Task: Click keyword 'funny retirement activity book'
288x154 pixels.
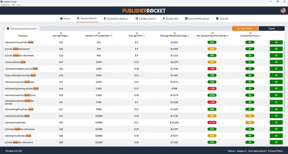Action: coord(20,76)
